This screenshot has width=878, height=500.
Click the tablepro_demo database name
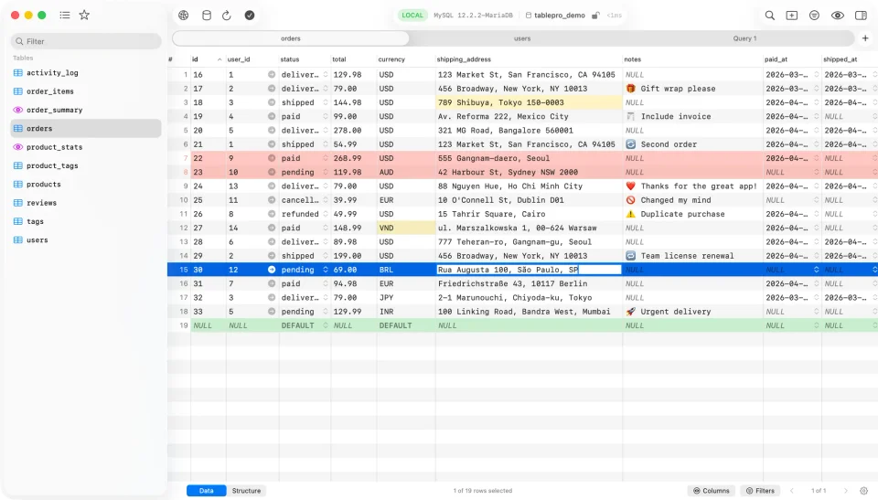pyautogui.click(x=559, y=16)
